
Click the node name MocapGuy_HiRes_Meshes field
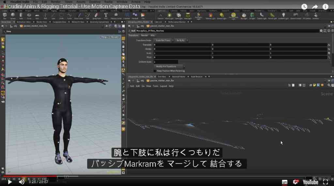[227, 31]
